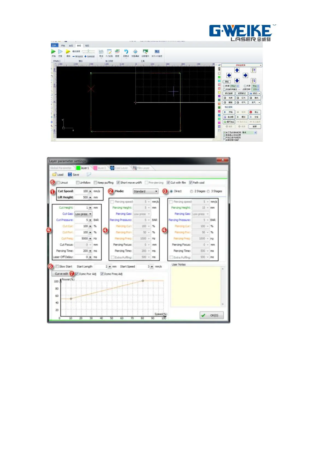Open the optical path debug icon
The image size is (326, 461).
[x=135, y=51]
